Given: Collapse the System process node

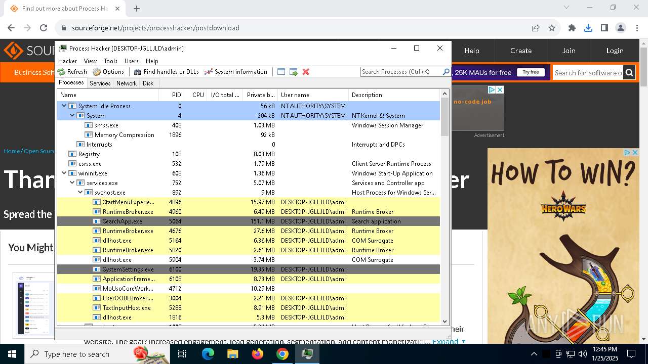Looking at the screenshot, I should [x=72, y=116].
